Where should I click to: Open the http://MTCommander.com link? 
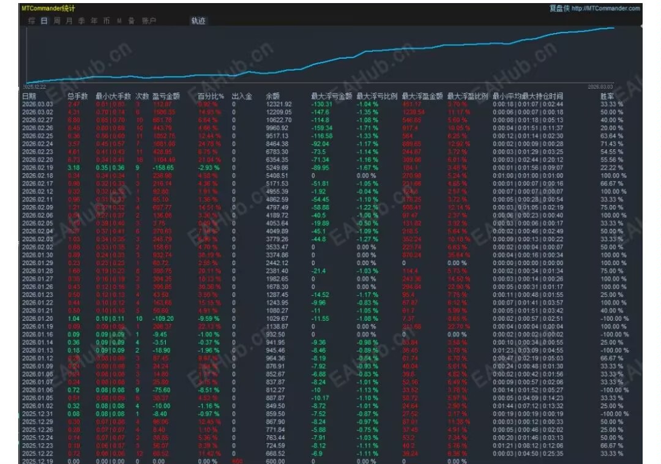click(x=605, y=8)
